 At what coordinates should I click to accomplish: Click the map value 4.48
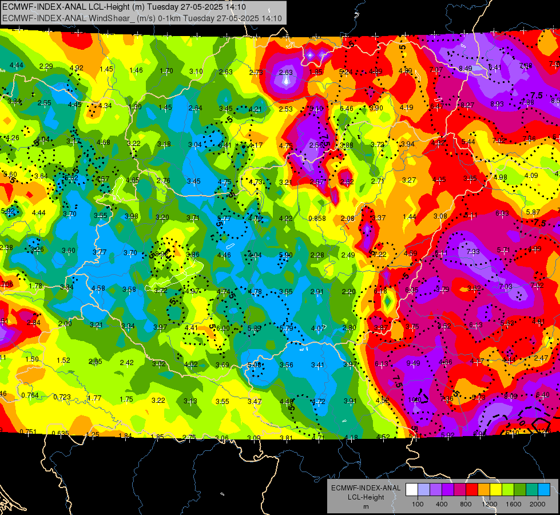287,401
